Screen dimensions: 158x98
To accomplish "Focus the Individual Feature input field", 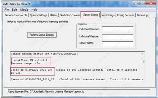I will click(x=117, y=37).
